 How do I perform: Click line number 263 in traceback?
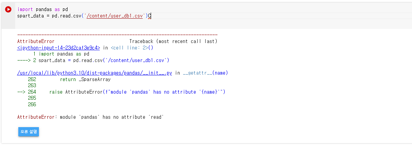coord(32,86)
